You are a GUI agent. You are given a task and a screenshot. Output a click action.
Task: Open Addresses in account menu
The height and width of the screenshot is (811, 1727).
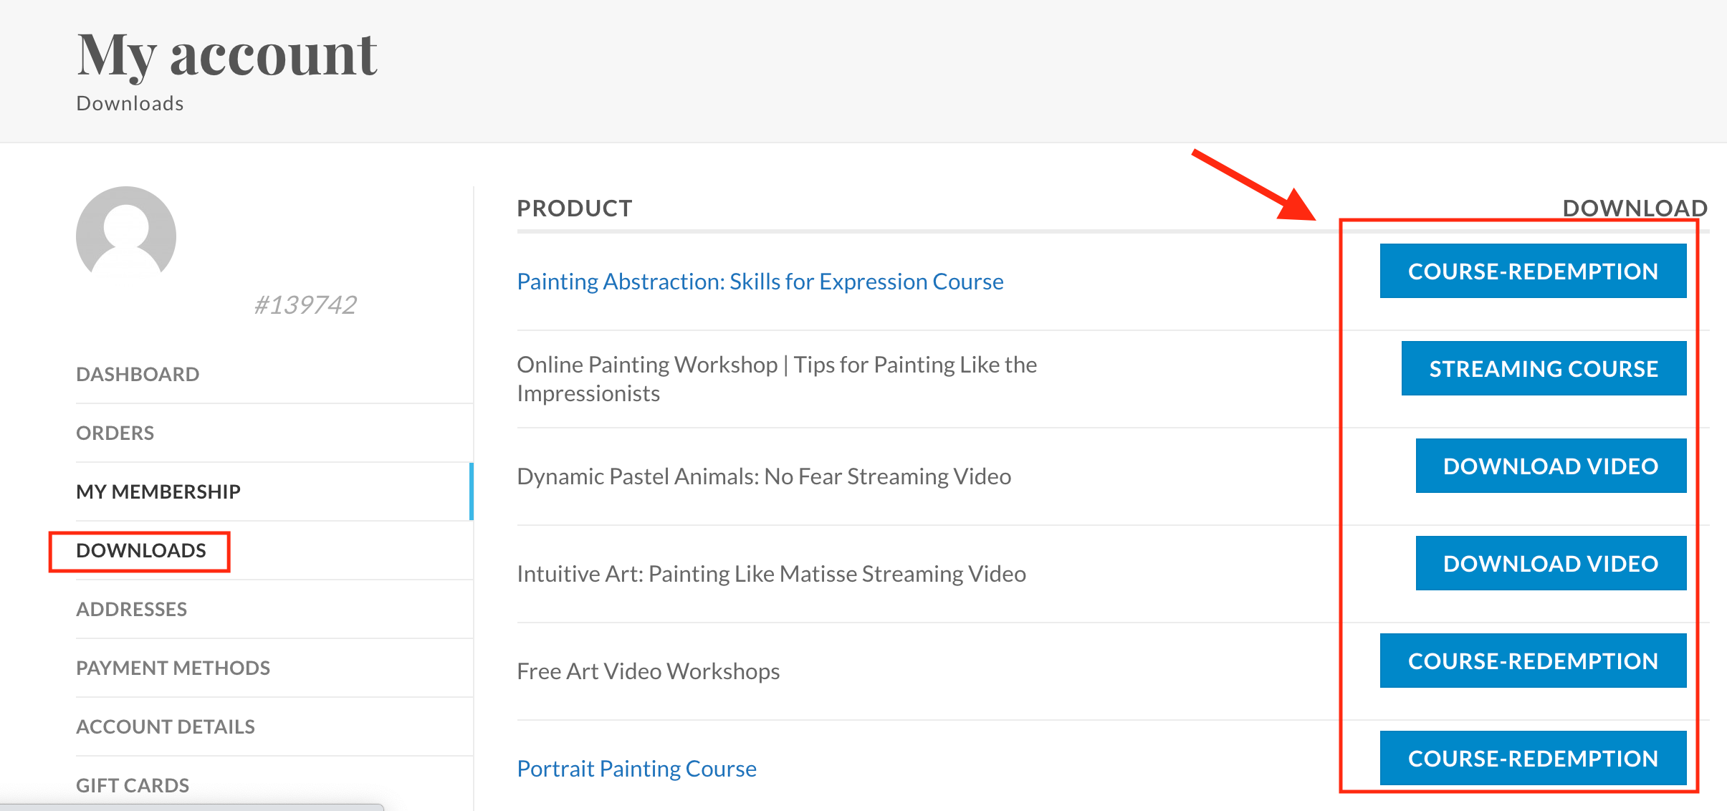tap(131, 609)
